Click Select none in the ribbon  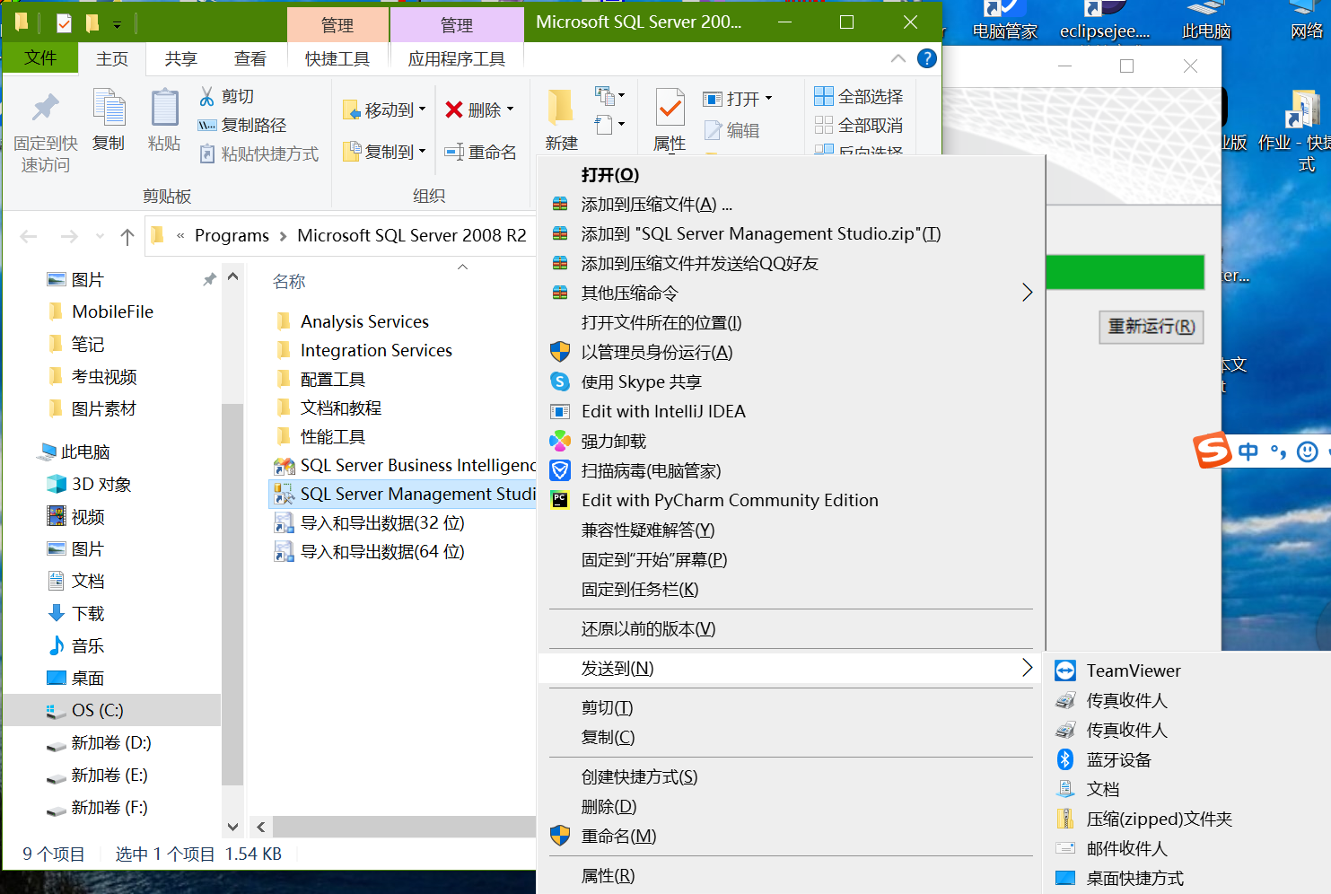[x=859, y=125]
